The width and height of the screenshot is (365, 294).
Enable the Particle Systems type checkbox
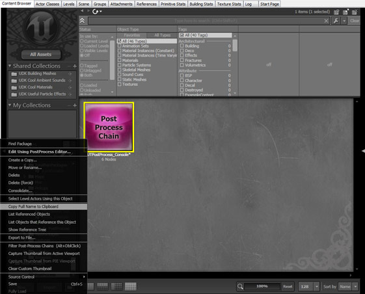[120, 65]
